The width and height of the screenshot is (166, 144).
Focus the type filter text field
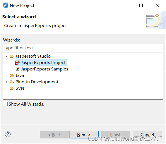83,48
